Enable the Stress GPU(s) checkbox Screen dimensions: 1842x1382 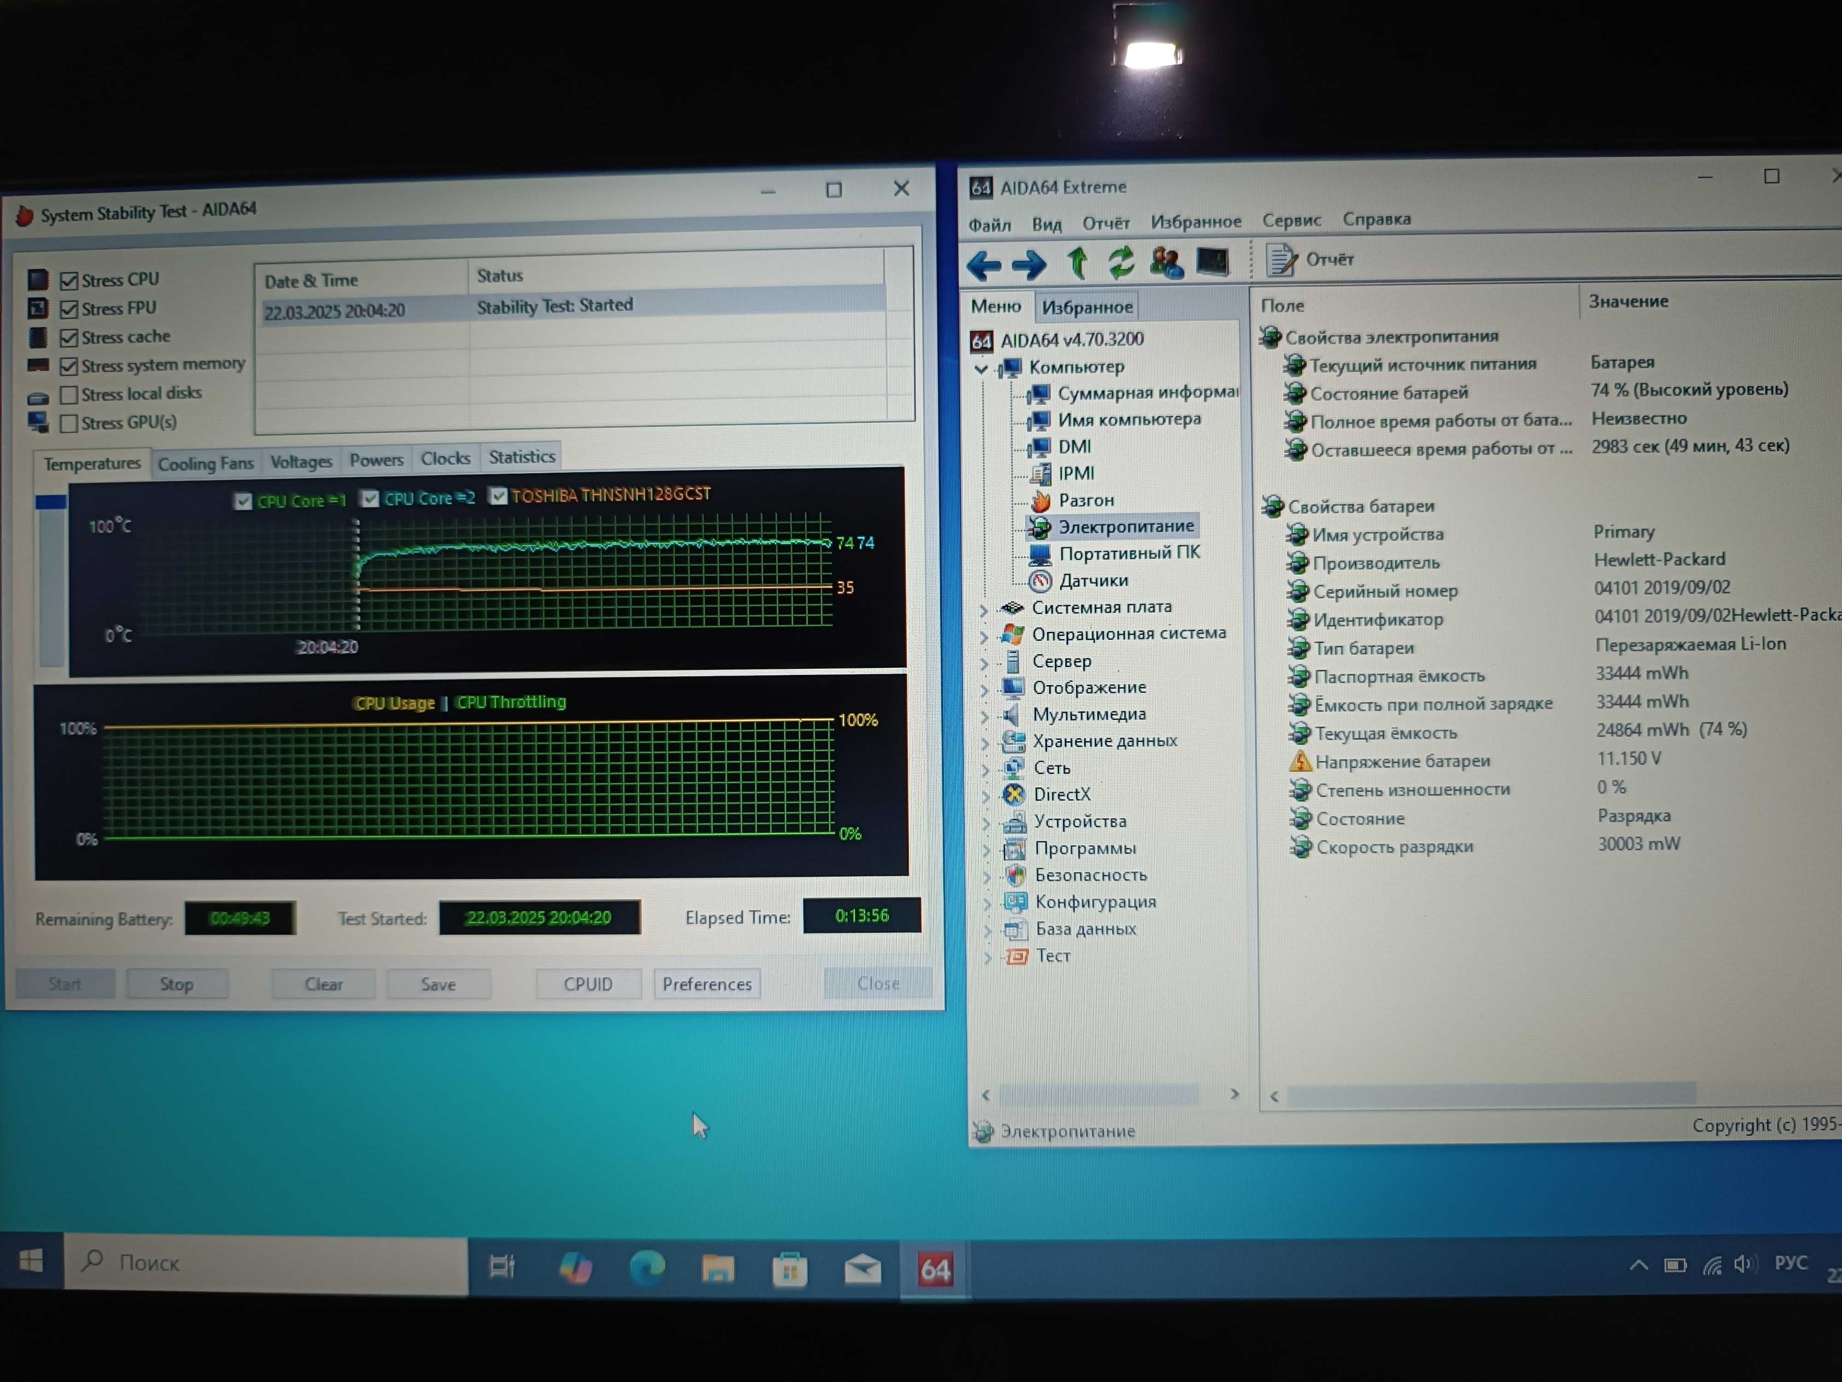click(69, 423)
